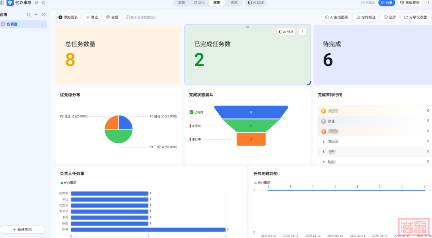Click AI 生成图表 button
The image size is (432, 238).
click(x=336, y=17)
